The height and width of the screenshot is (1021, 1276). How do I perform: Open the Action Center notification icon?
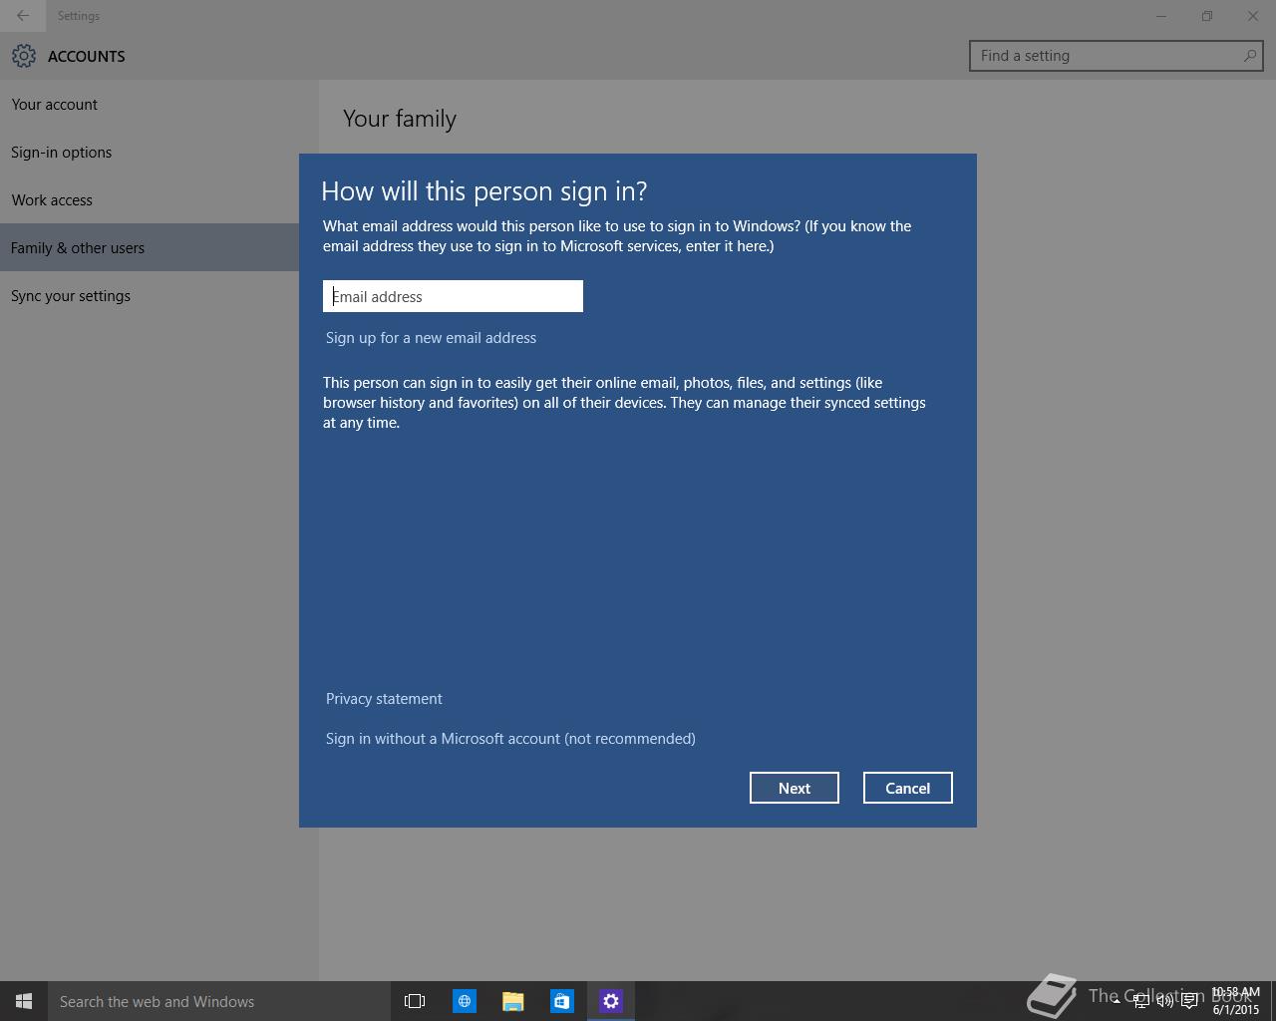click(x=1189, y=1001)
